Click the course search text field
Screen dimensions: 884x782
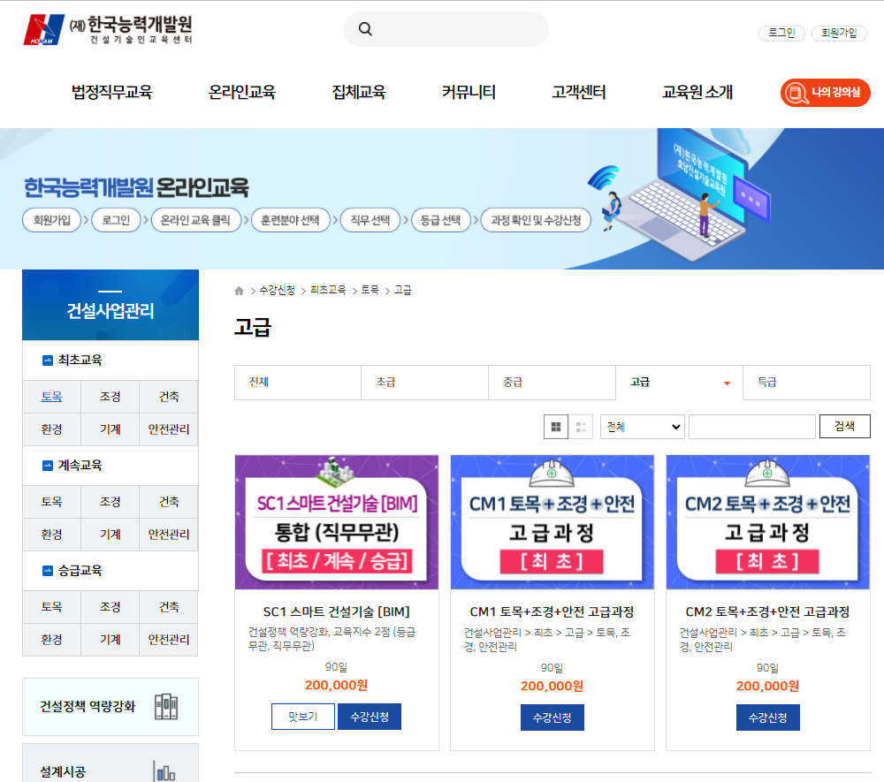pos(751,427)
